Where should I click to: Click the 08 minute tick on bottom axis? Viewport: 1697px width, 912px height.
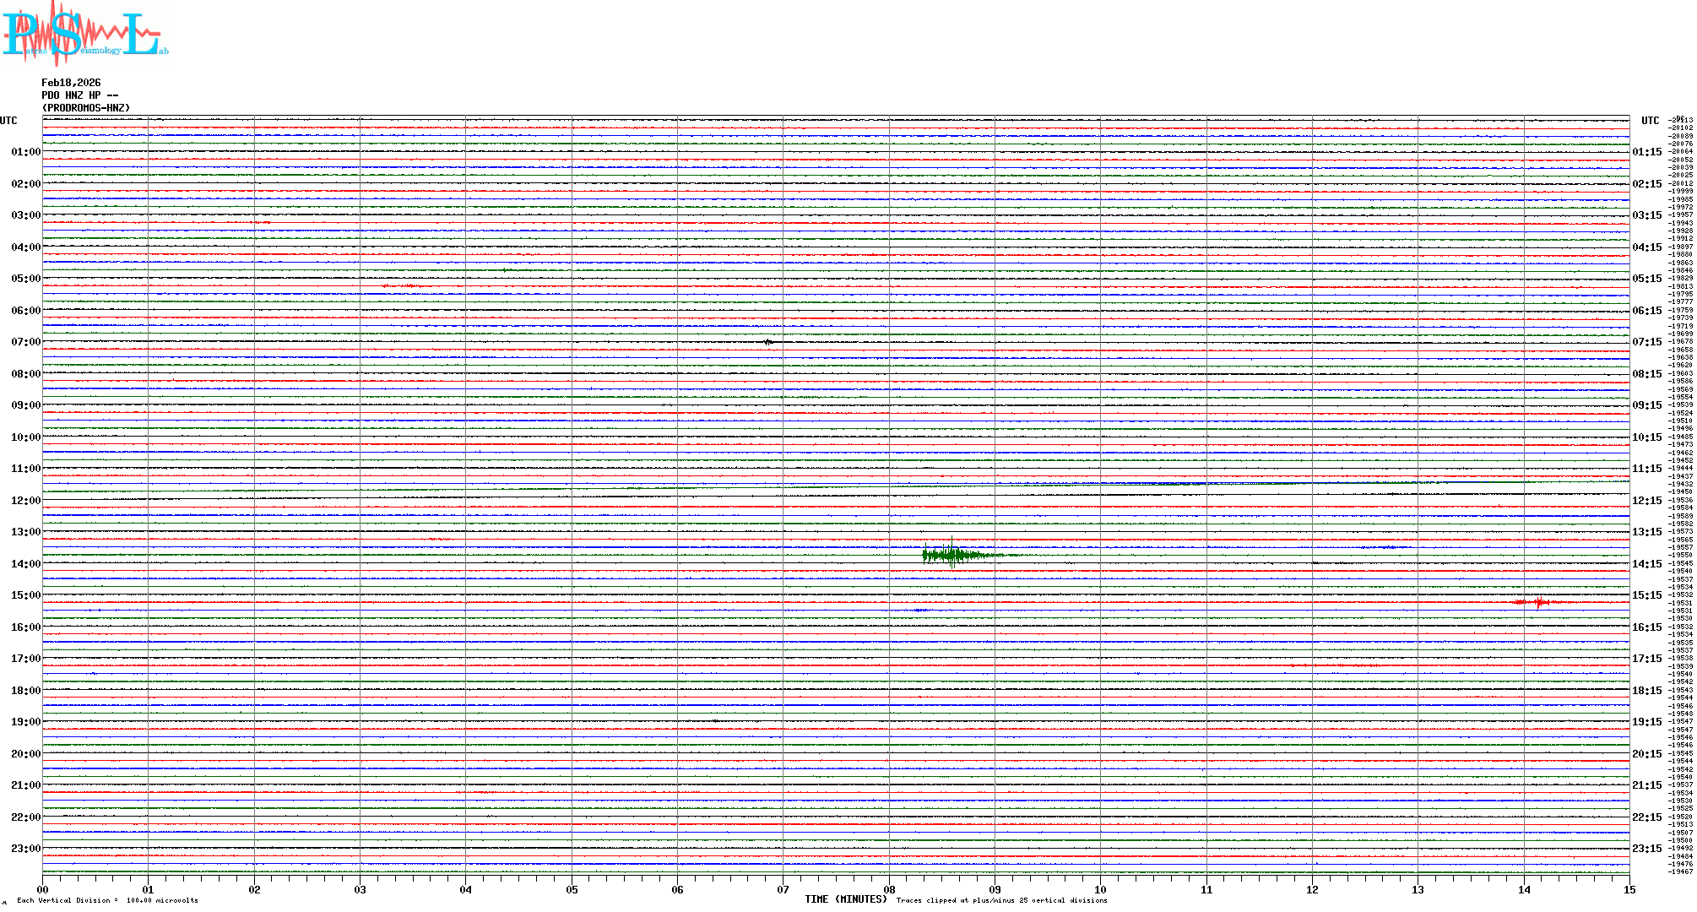tap(889, 890)
